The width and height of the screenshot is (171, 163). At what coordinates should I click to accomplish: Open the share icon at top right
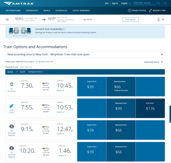click(165, 3)
